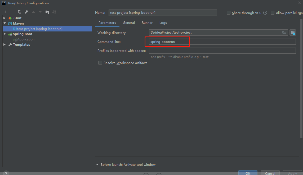Add a new configuration with plus icon
The height and width of the screenshot is (175, 303).
(x=6, y=12)
